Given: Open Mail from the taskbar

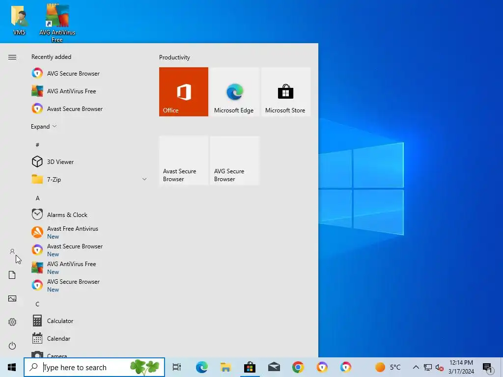Looking at the screenshot, I should [x=274, y=367].
